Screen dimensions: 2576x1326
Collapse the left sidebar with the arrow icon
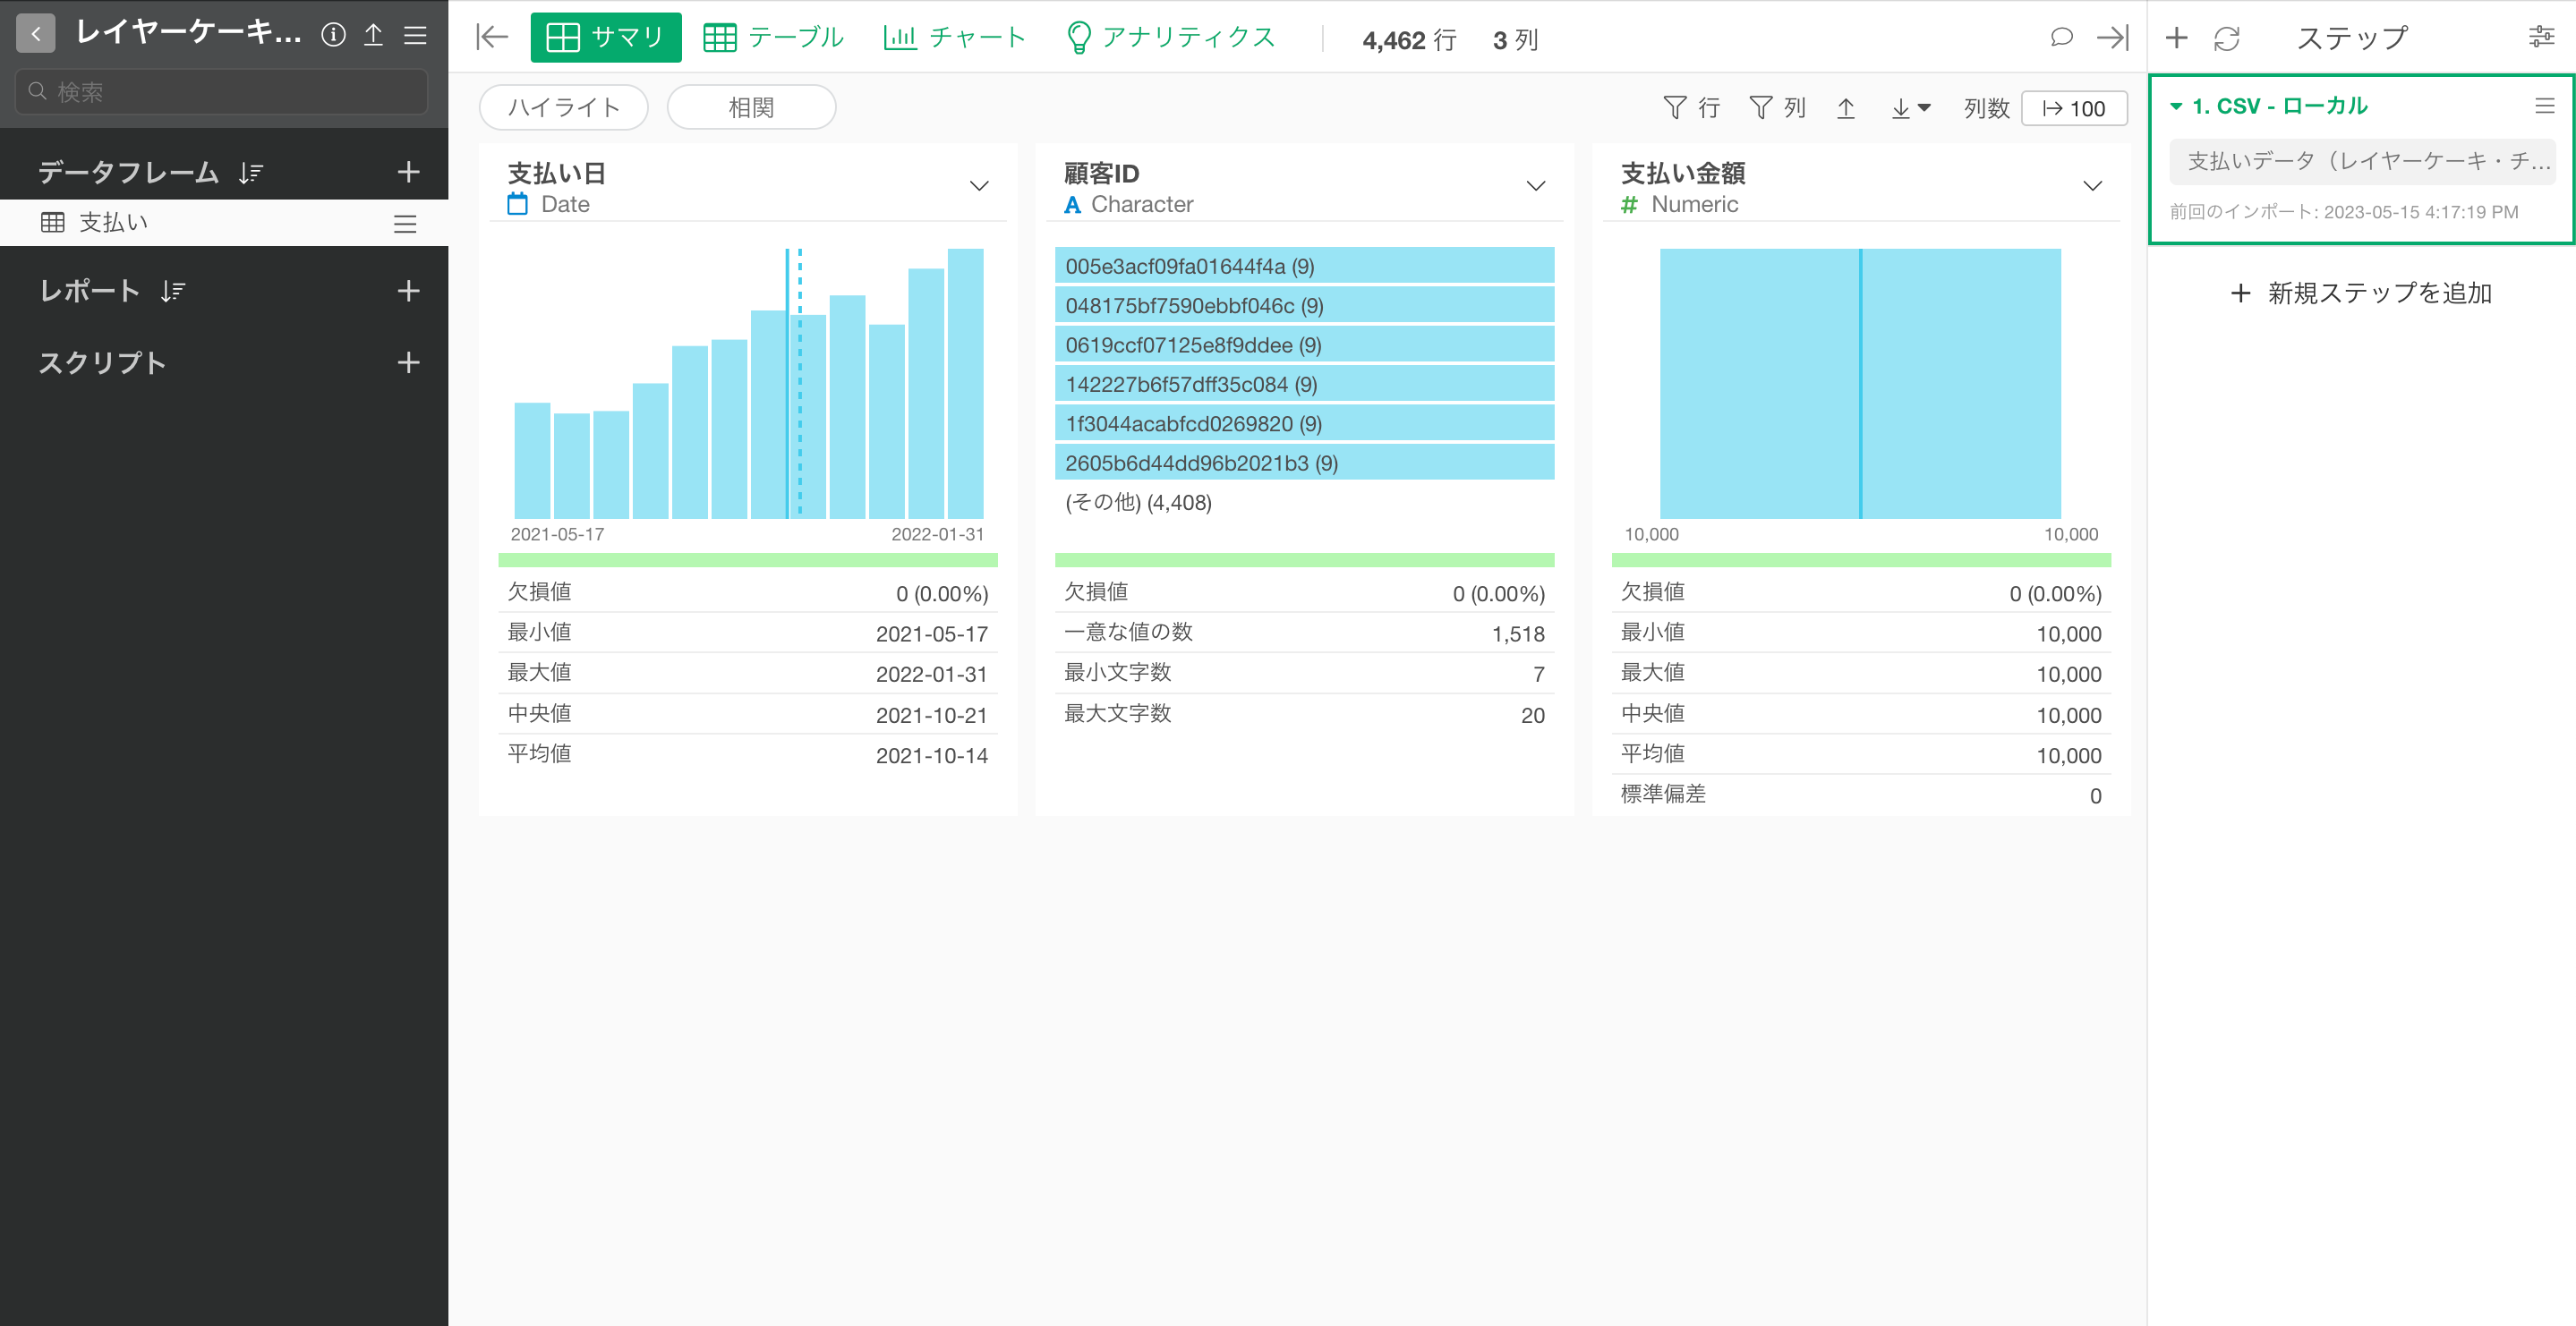[x=492, y=37]
